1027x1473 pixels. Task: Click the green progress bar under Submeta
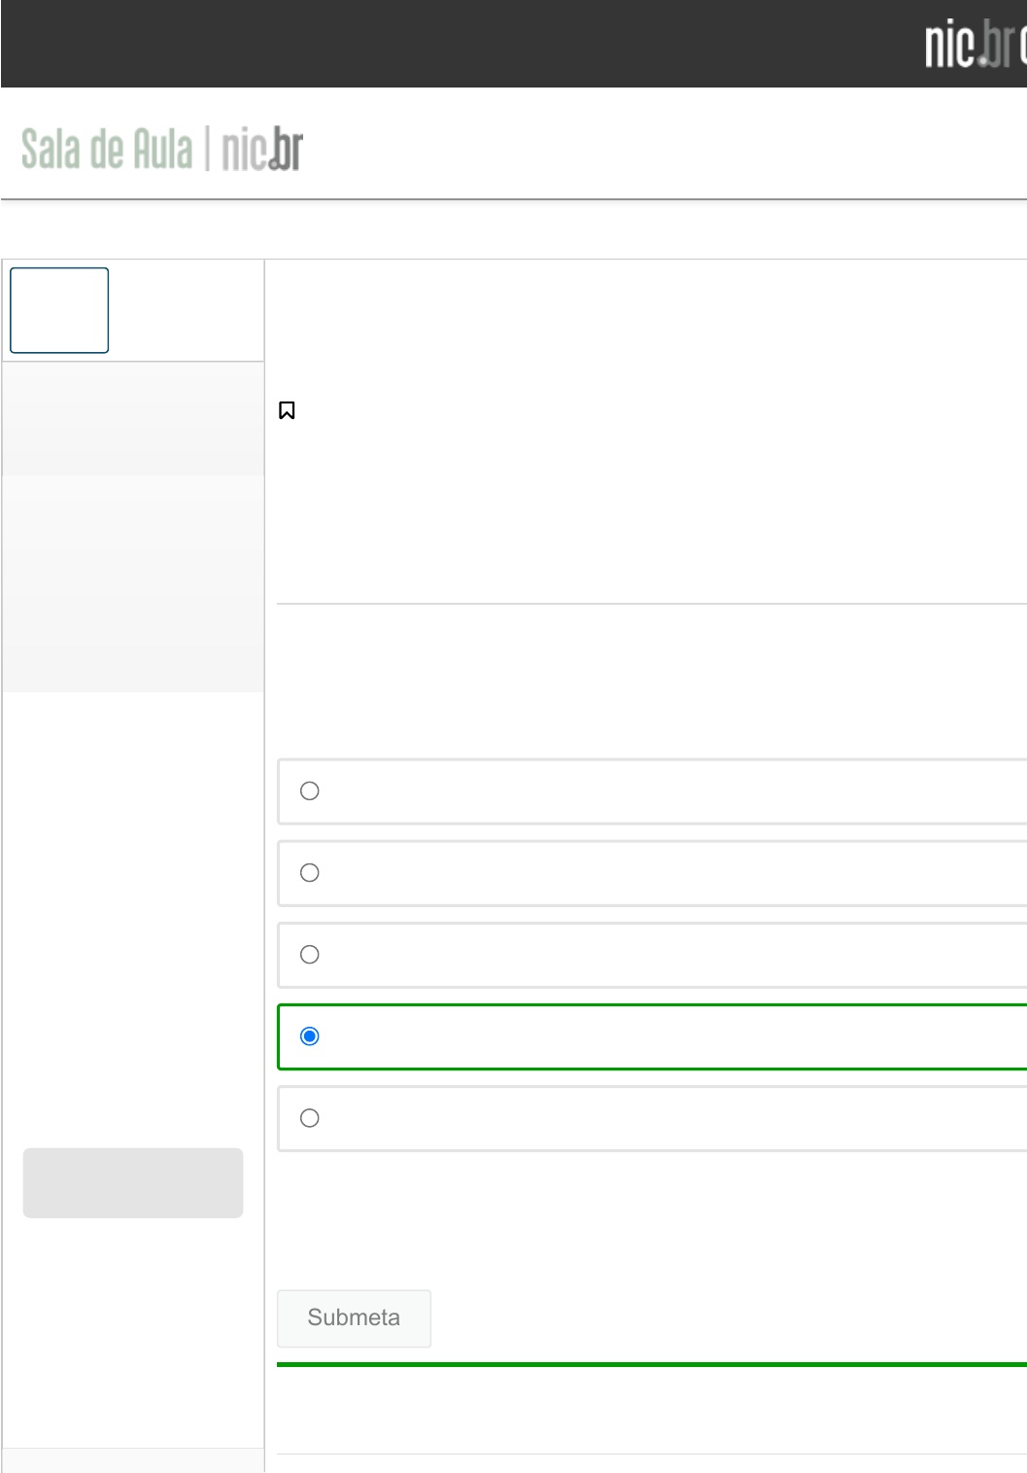coord(651,1364)
